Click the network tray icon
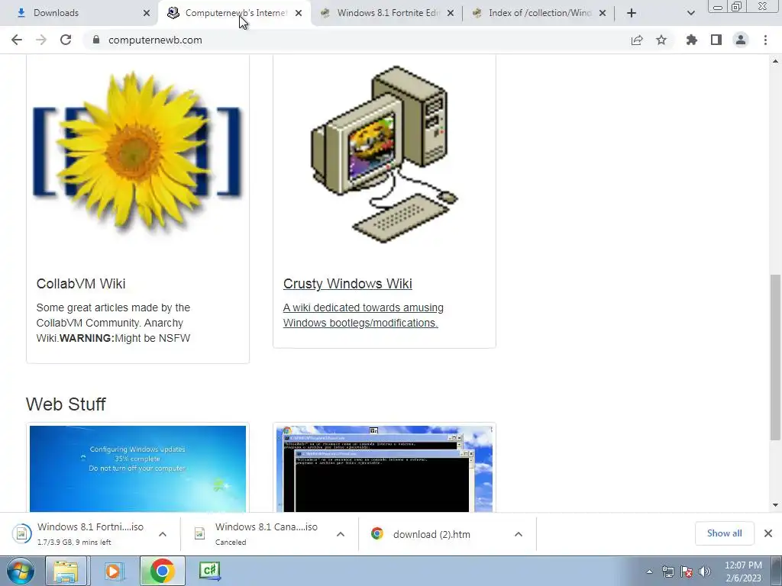The height and width of the screenshot is (586, 782). point(667,572)
